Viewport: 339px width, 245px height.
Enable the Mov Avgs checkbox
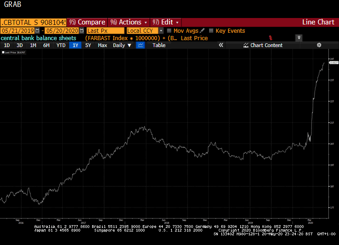(x=169, y=30)
